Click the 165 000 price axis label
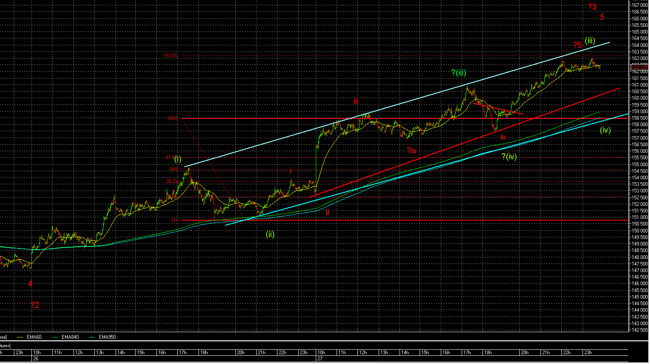Image resolution: width=650 pixels, height=364 pixels. coord(640,32)
